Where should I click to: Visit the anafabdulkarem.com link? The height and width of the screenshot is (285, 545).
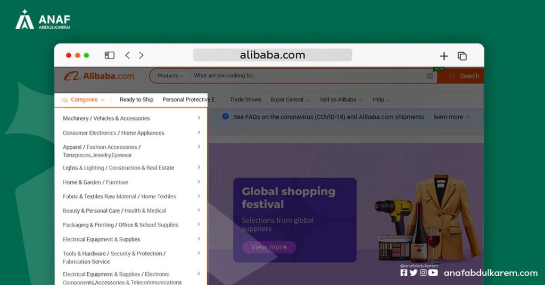(490, 273)
